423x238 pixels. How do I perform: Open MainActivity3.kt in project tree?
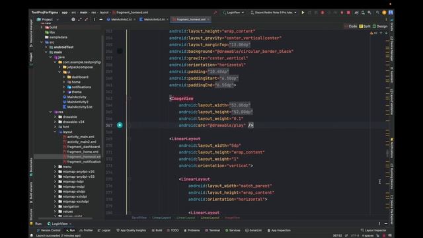coord(79,107)
